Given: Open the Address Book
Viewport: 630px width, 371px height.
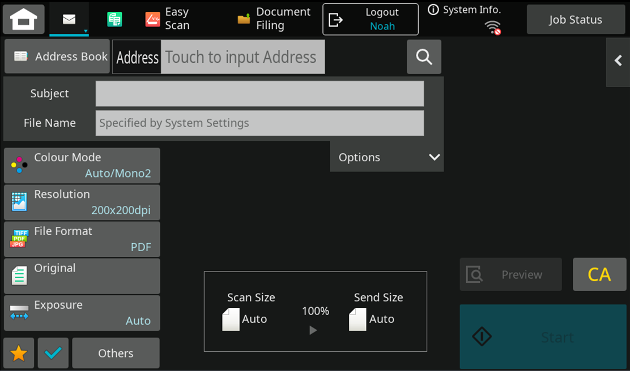Looking at the screenshot, I should (57, 57).
